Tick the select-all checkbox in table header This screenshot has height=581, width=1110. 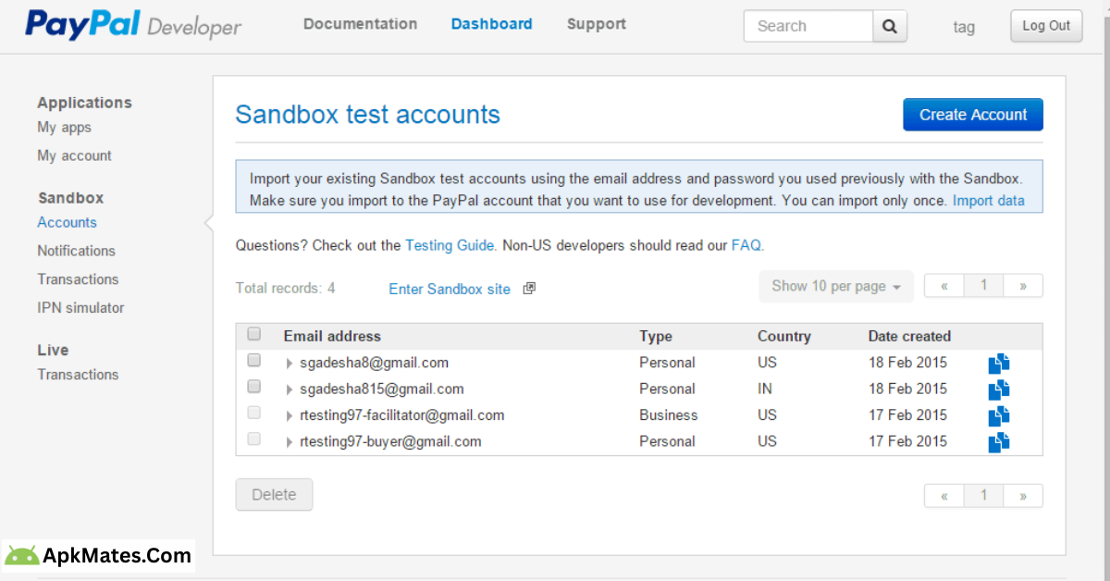click(x=254, y=334)
